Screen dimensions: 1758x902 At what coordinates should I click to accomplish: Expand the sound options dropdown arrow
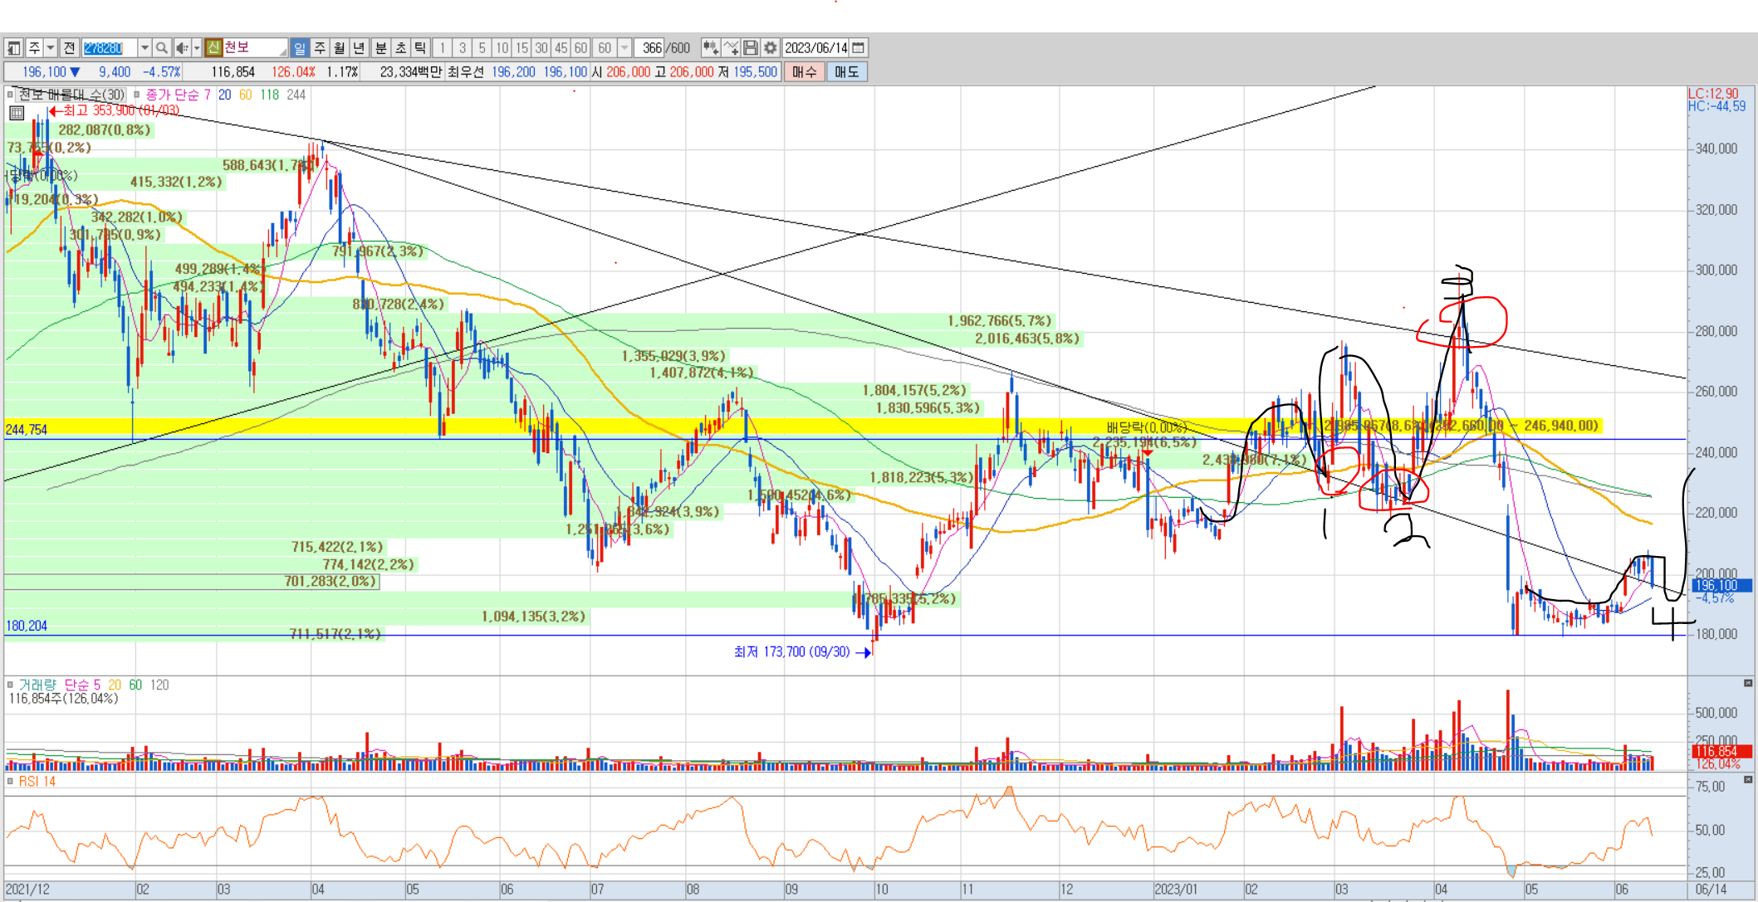click(x=197, y=48)
